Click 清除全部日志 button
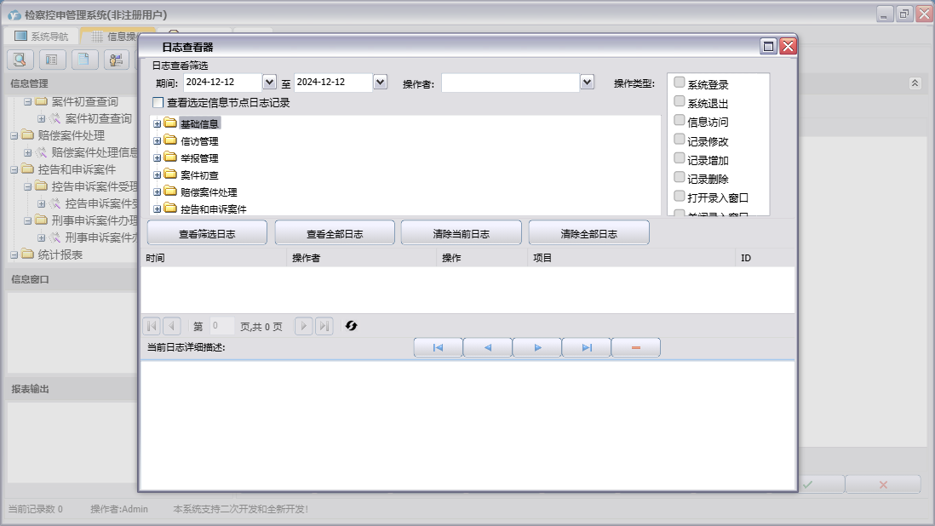The image size is (935, 526). (x=588, y=233)
